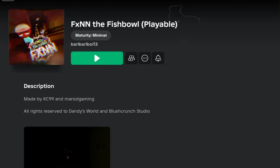The width and height of the screenshot is (280, 168).
Task: Open the more options ellipsis menu
Action: [x=145, y=58]
